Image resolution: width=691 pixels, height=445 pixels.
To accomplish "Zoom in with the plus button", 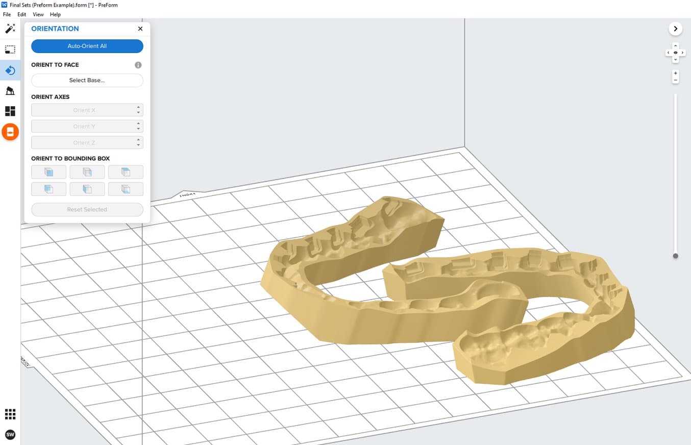I will click(x=676, y=73).
